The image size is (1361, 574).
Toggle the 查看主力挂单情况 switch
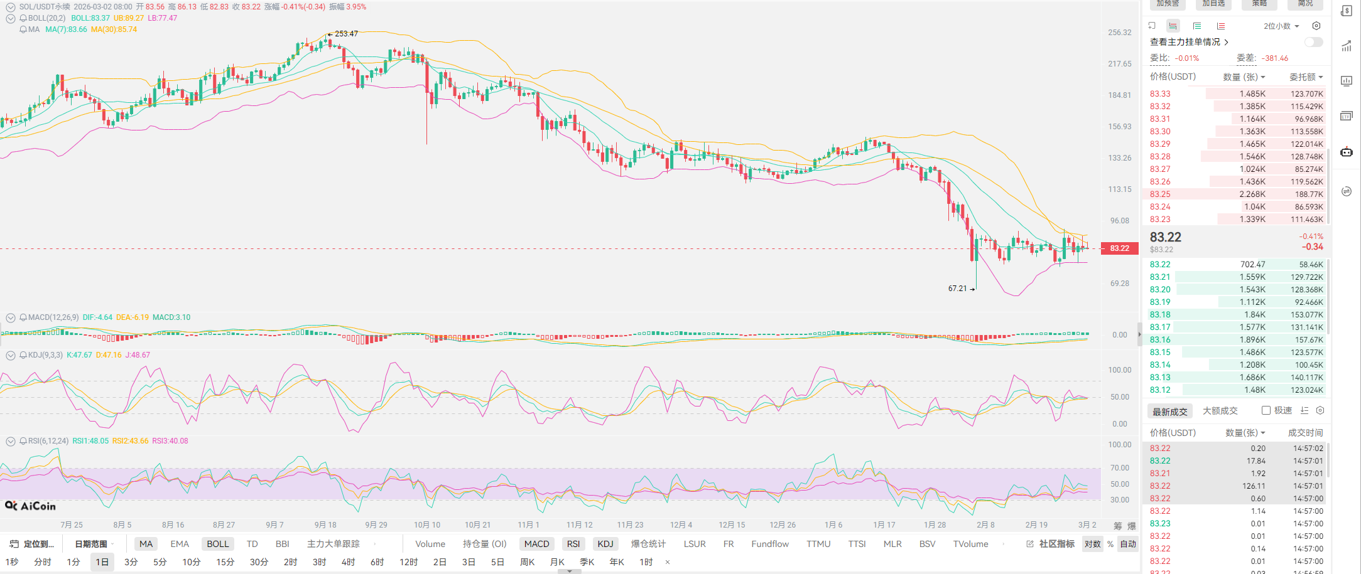(x=1313, y=42)
